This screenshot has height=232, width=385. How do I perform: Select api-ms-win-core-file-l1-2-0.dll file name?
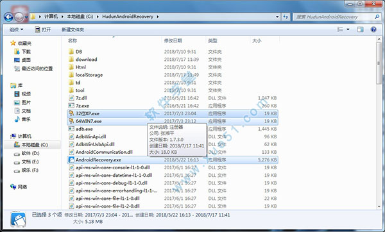click(108, 206)
